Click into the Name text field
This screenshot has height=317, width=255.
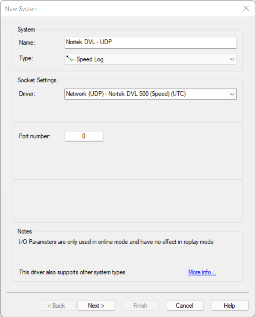150,43
